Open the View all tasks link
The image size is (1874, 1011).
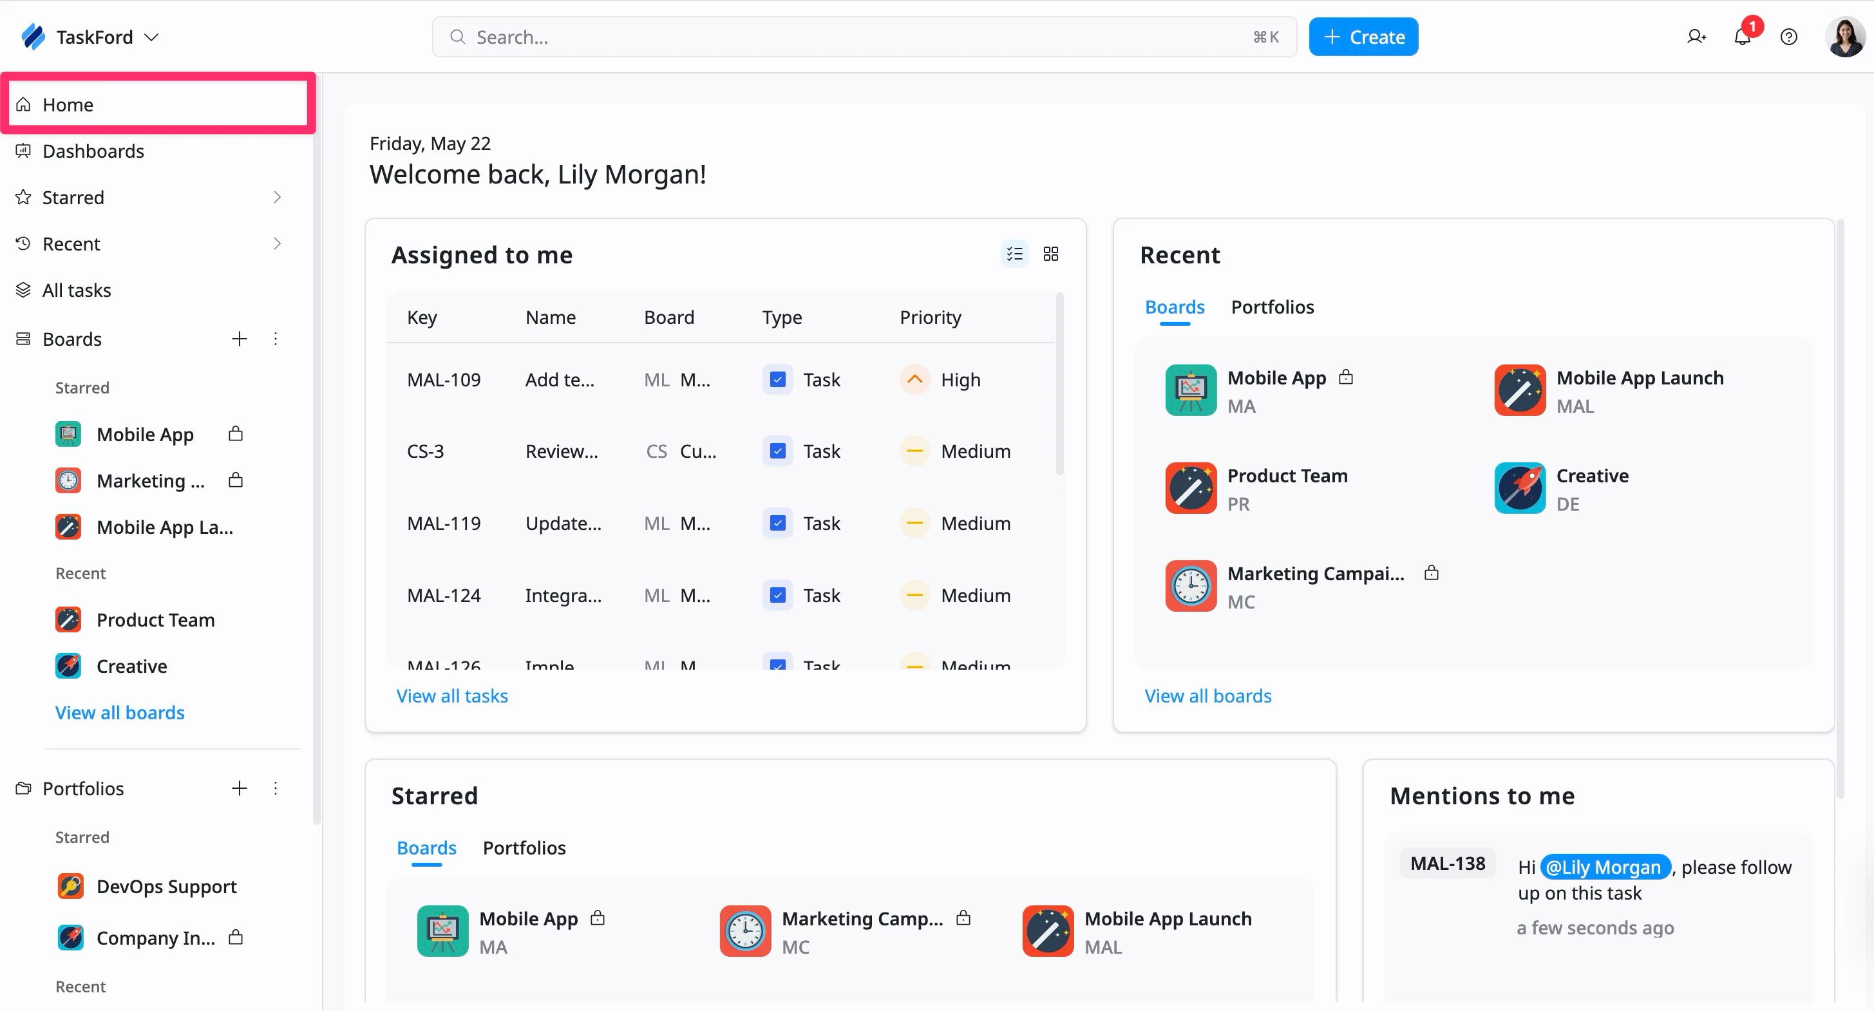tap(452, 696)
